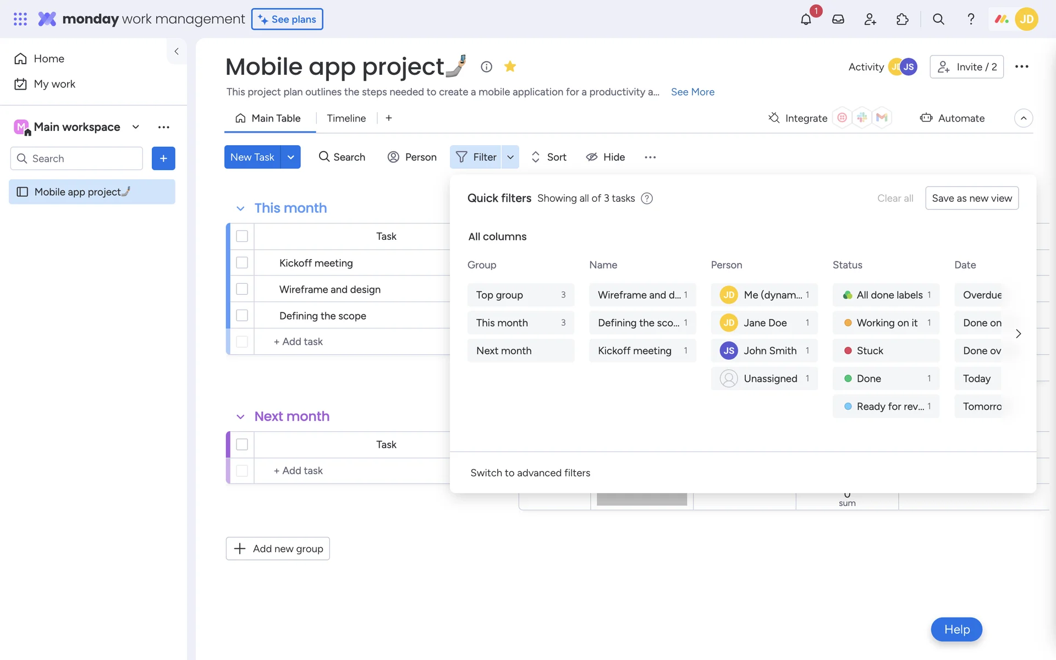The image size is (1056, 660).
Task: Collapse the This month group
Action: coord(240,208)
